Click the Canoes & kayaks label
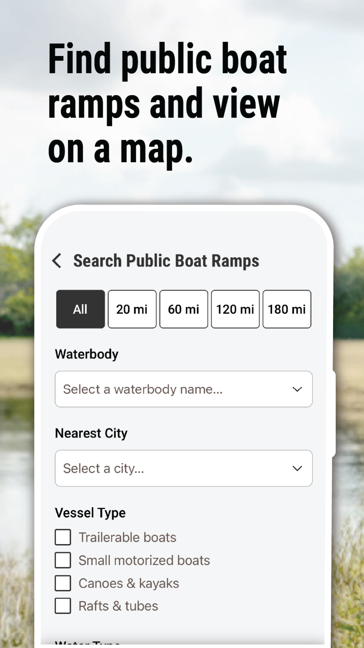364x648 pixels. click(x=129, y=583)
